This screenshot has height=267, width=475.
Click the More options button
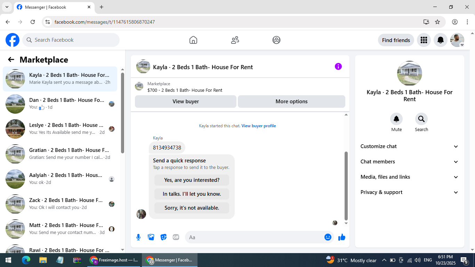pyautogui.click(x=291, y=102)
